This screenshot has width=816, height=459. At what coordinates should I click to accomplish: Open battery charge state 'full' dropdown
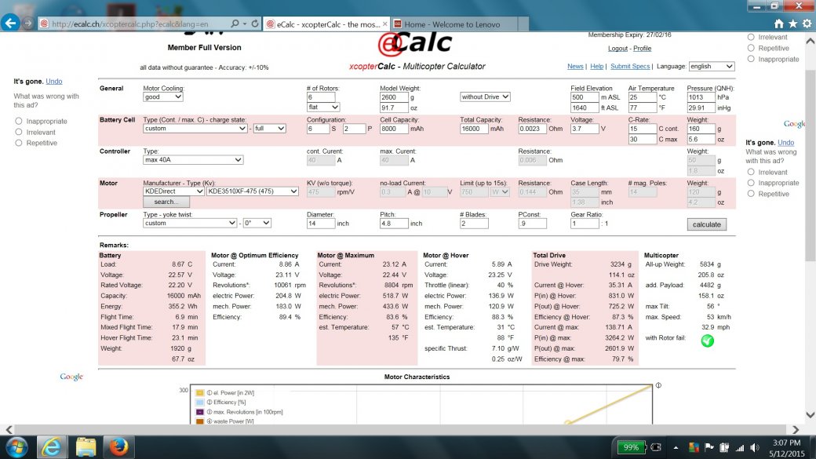pos(269,129)
